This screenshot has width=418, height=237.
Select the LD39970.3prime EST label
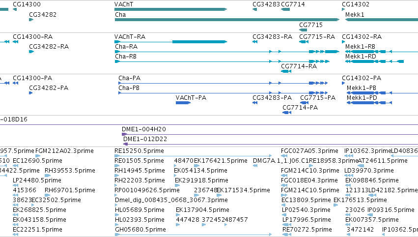click(369, 171)
